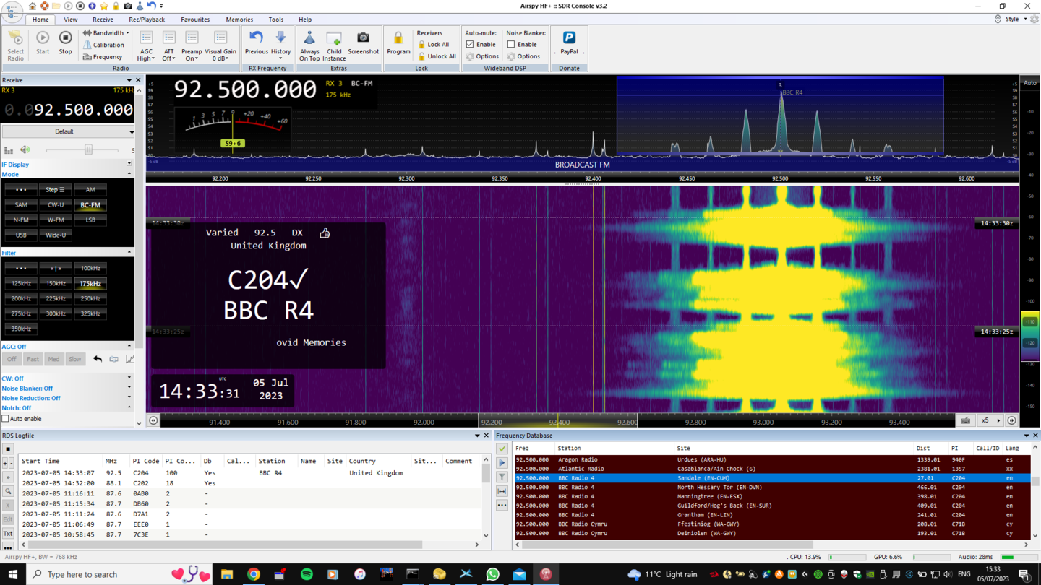The width and height of the screenshot is (1041, 585).
Task: Toggle the Noise Blanker Enable checkbox
Action: point(511,45)
